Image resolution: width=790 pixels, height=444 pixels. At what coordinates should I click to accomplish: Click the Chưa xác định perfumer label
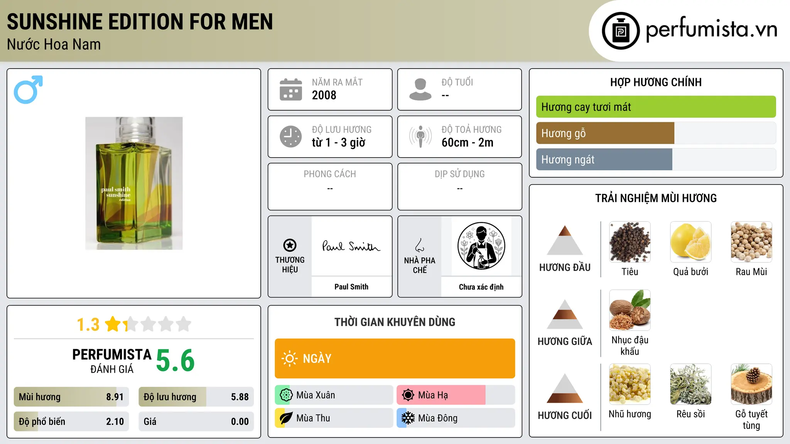pyautogui.click(x=481, y=287)
